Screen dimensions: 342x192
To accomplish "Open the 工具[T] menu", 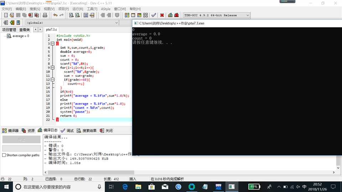I will [92, 9].
